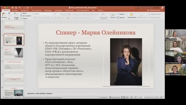Image resolution: width=186 pixels, height=105 pixels.
Task: Click the slide title "Спикер - Мария Олейникова"
Action: (96, 33)
